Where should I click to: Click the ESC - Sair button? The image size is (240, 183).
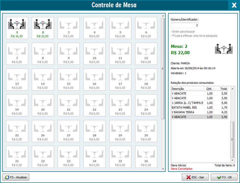(x=195, y=177)
